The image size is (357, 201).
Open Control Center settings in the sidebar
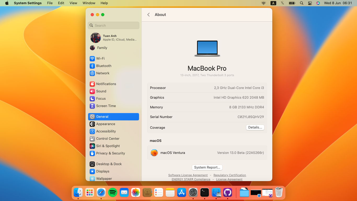(113, 139)
